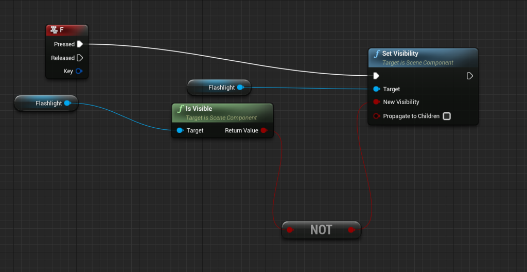
Task: Click the Set Visibility input execution pin
Action: (377, 76)
